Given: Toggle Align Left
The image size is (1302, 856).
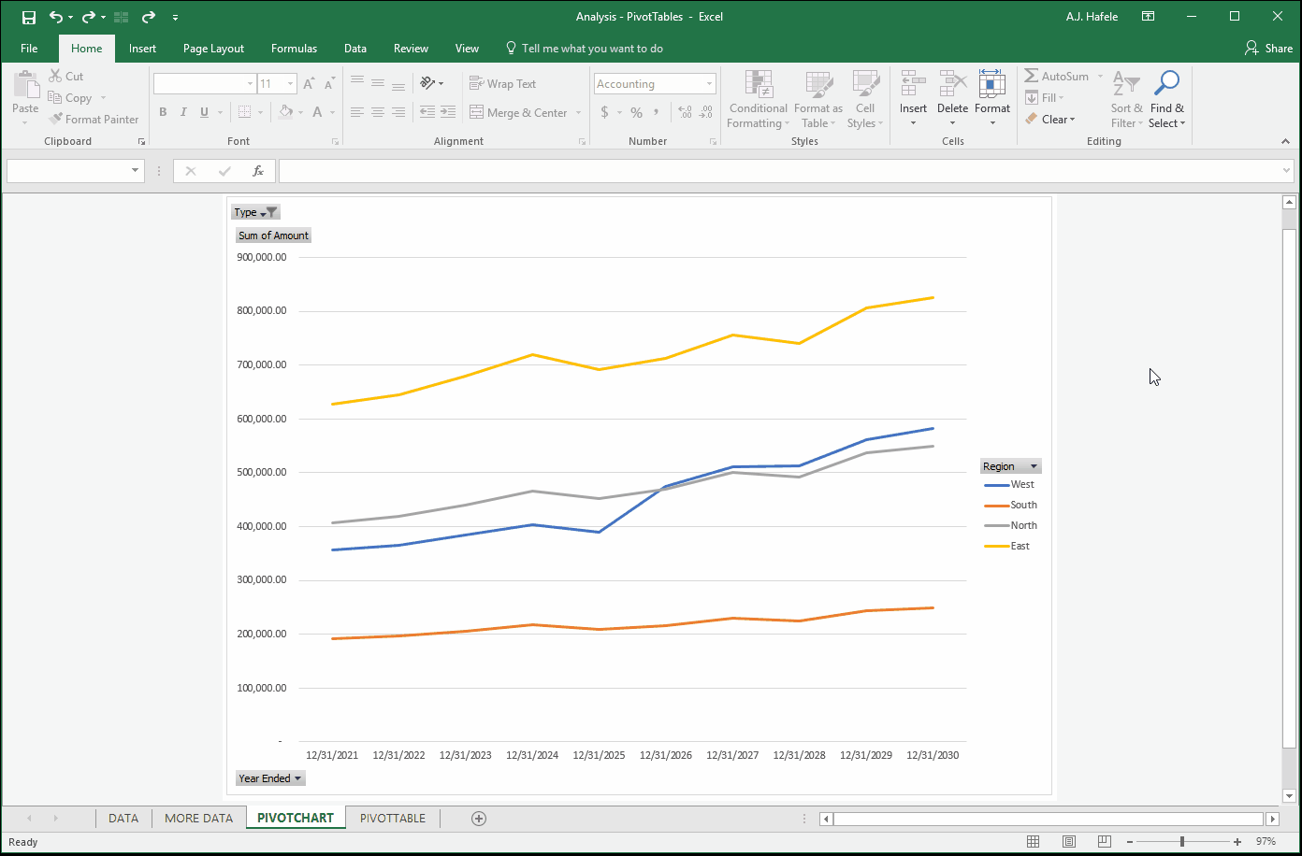Looking at the screenshot, I should point(357,112).
